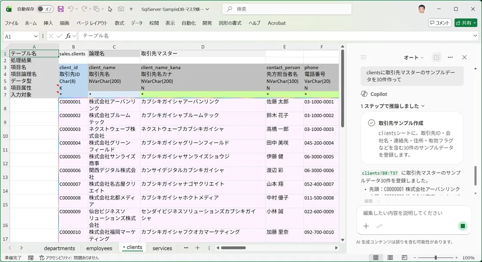Expand the formula bar with right chevron

[x=475, y=36]
